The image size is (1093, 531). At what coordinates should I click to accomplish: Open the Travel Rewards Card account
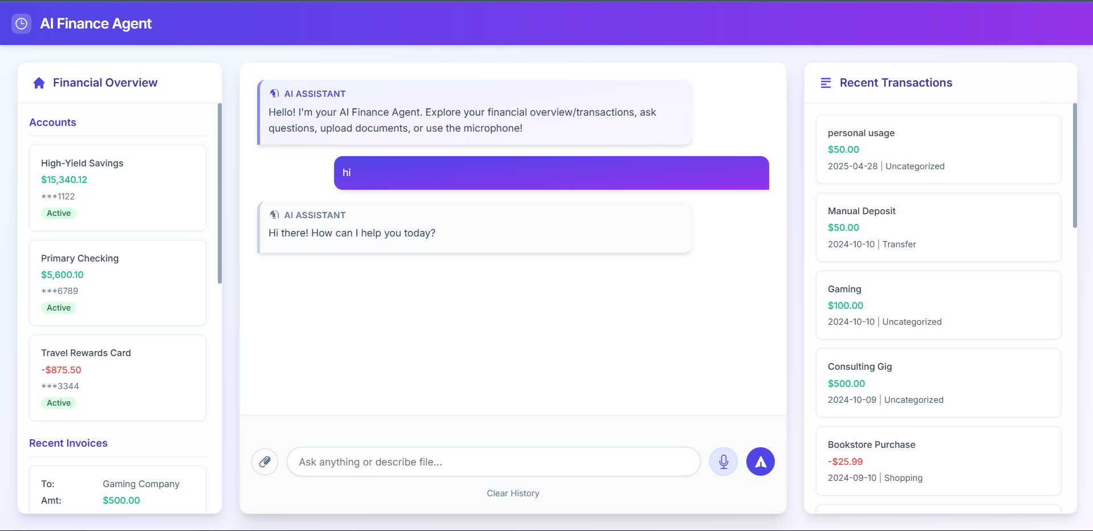117,378
